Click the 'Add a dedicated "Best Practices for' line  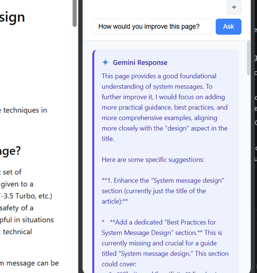tap(163, 222)
